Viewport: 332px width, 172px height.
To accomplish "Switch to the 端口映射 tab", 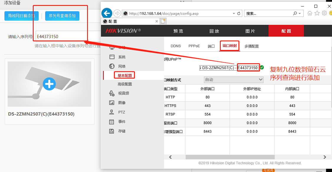I will click(229, 46).
